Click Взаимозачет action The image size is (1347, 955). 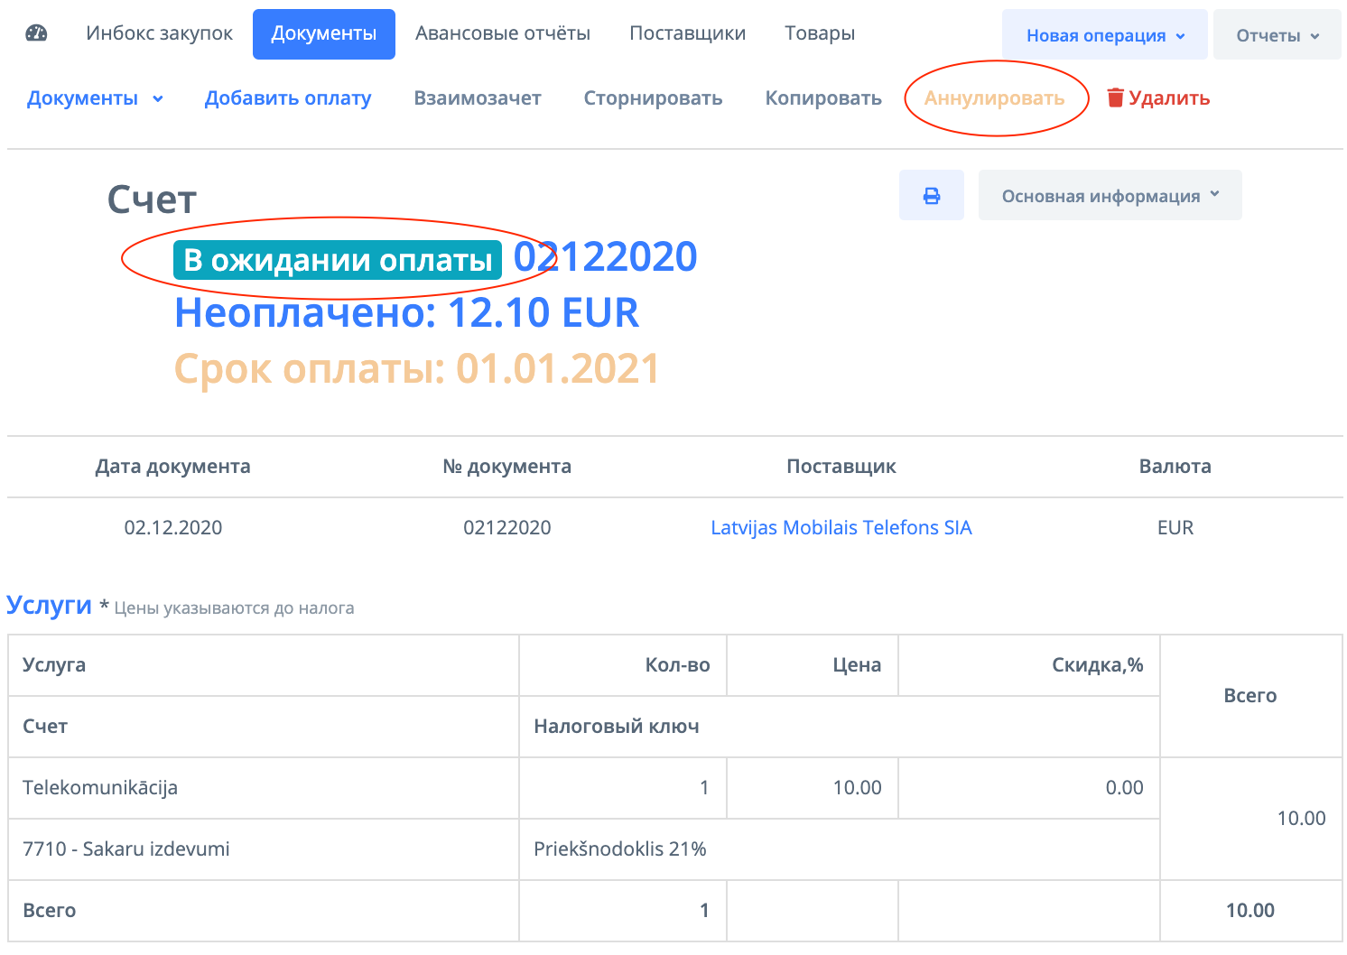(478, 98)
